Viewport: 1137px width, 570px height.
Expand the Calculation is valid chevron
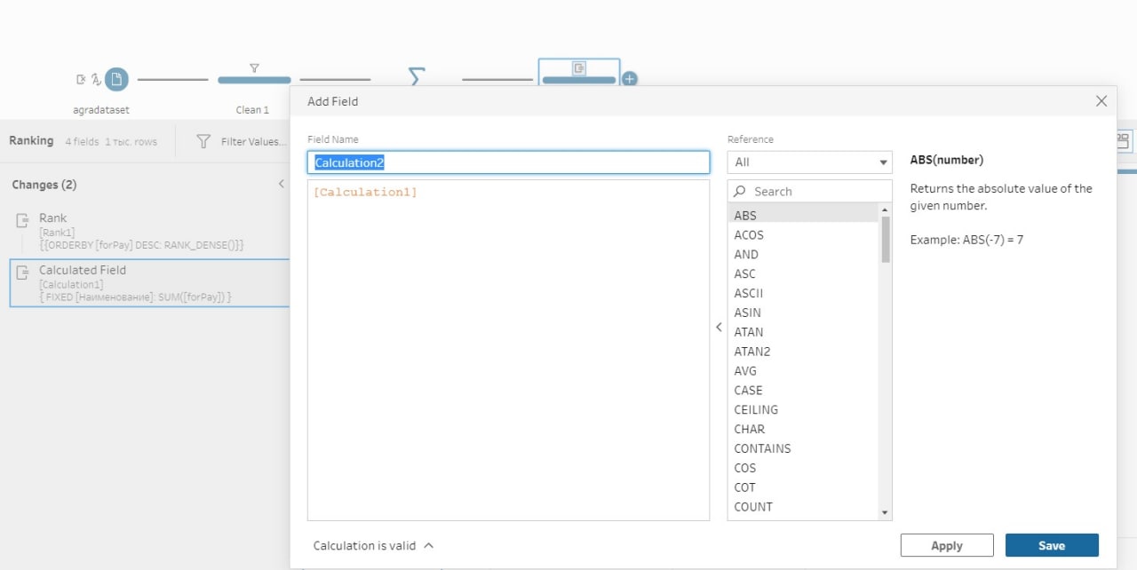click(x=429, y=546)
